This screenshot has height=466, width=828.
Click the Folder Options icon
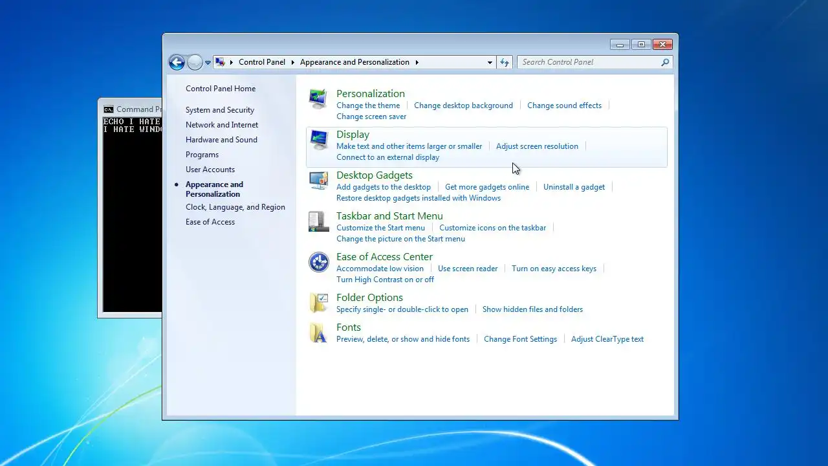[x=318, y=302]
